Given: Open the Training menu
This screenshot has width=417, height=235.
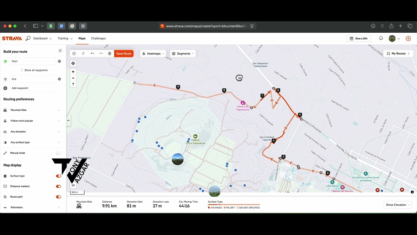Looking at the screenshot, I should 65,39.
